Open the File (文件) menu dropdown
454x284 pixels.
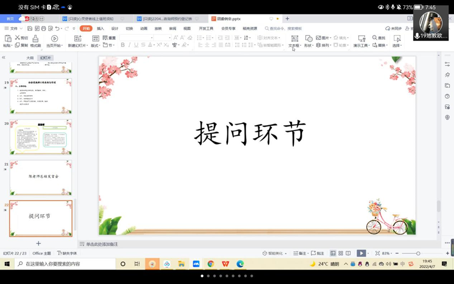[13, 28]
